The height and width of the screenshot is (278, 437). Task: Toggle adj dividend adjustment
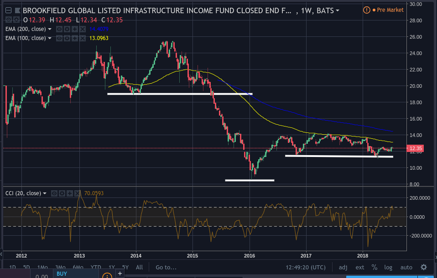(x=343, y=267)
